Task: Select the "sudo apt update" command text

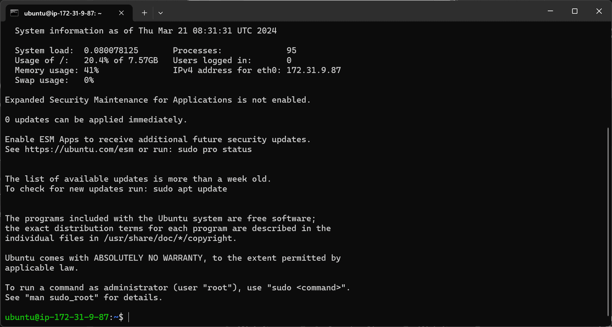Action: pyautogui.click(x=190, y=188)
